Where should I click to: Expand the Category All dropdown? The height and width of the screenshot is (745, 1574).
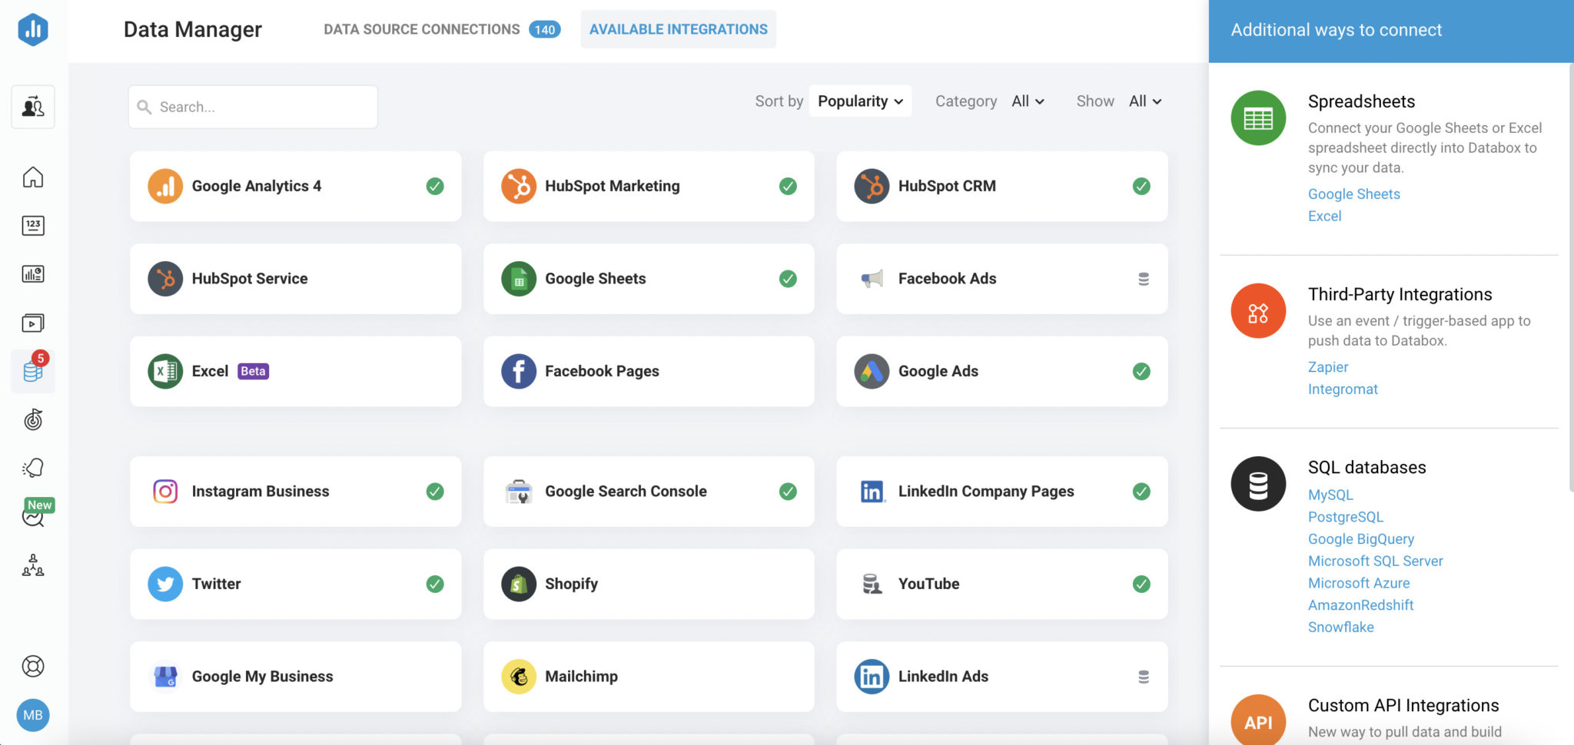coord(1028,101)
